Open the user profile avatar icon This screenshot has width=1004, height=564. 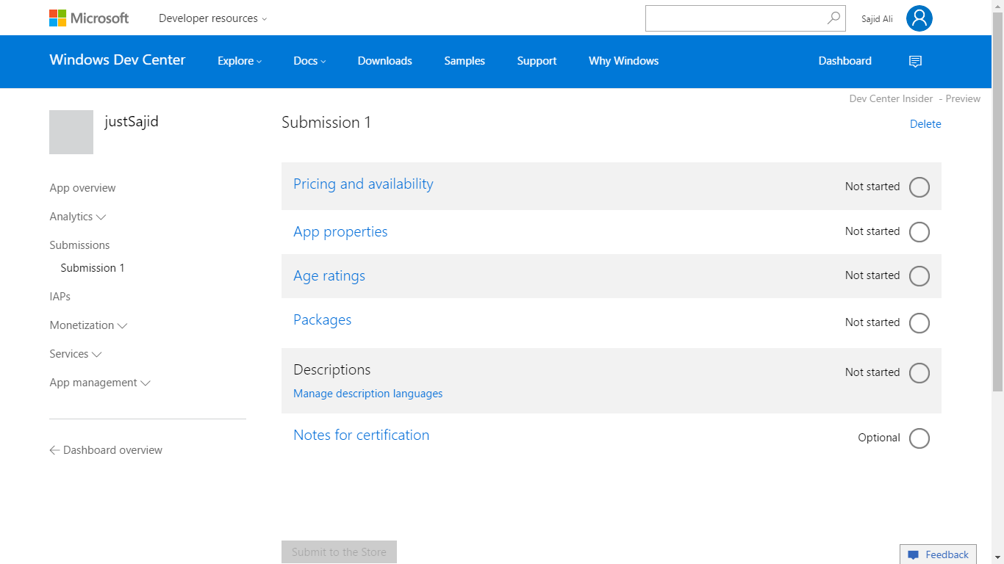[919, 18]
